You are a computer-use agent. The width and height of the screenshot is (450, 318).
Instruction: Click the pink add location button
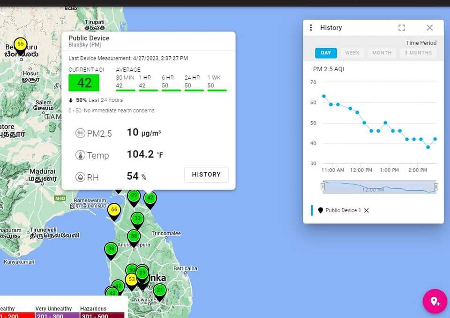coord(435,301)
